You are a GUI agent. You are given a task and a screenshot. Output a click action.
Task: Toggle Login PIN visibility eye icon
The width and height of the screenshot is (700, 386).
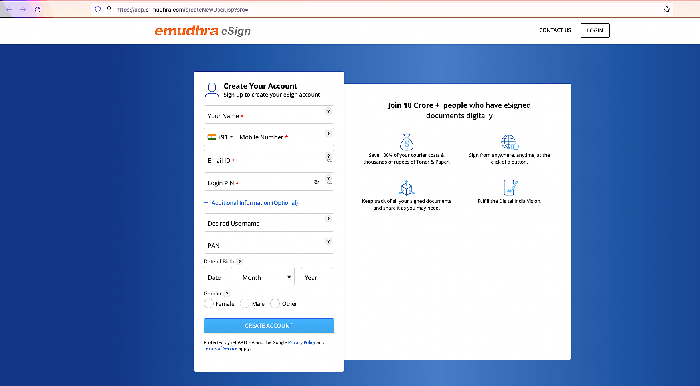[316, 182]
